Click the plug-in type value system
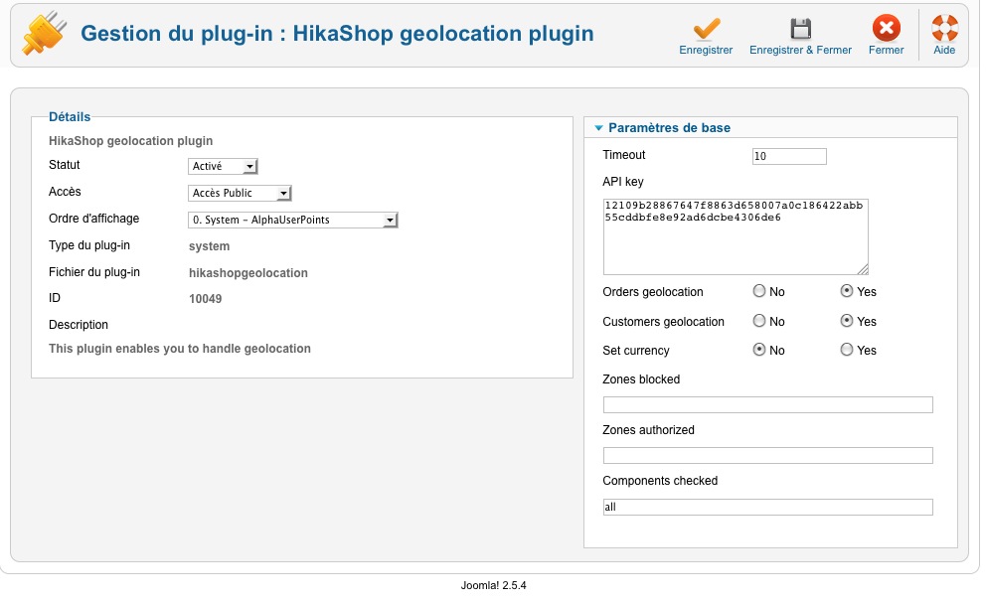Viewport: 986px width, 604px height. point(210,246)
